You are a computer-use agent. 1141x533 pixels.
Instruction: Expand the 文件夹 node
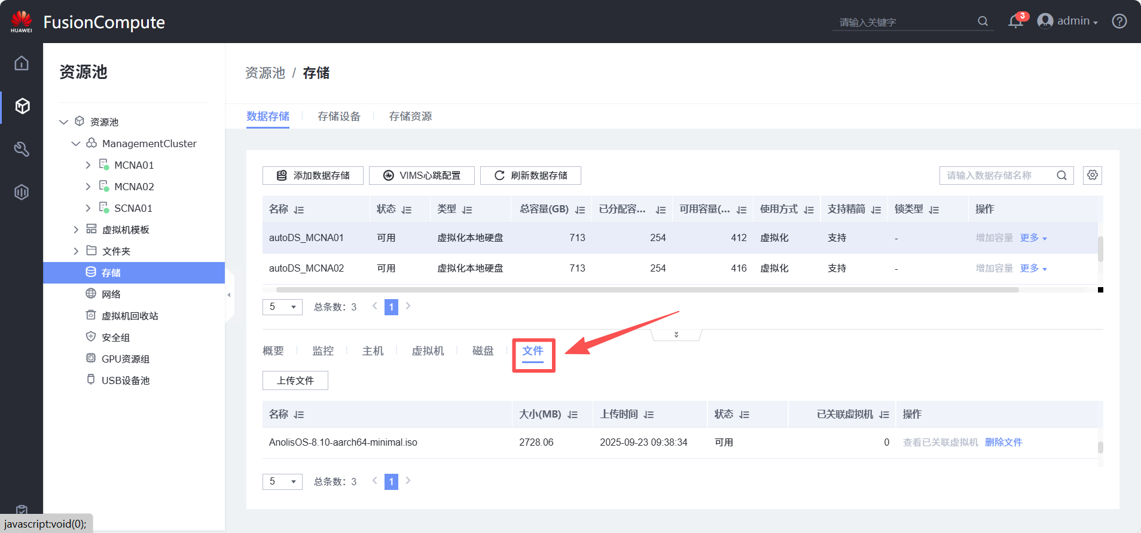[x=76, y=251]
